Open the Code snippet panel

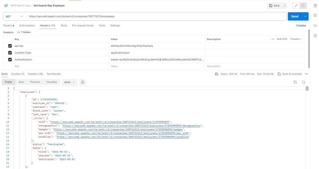(x=315, y=26)
